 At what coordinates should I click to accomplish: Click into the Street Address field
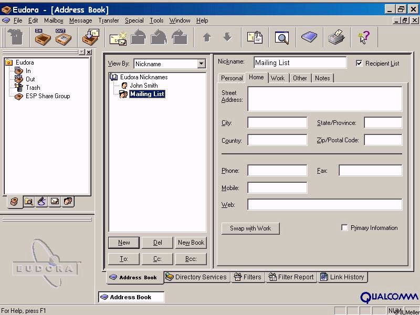(x=325, y=99)
